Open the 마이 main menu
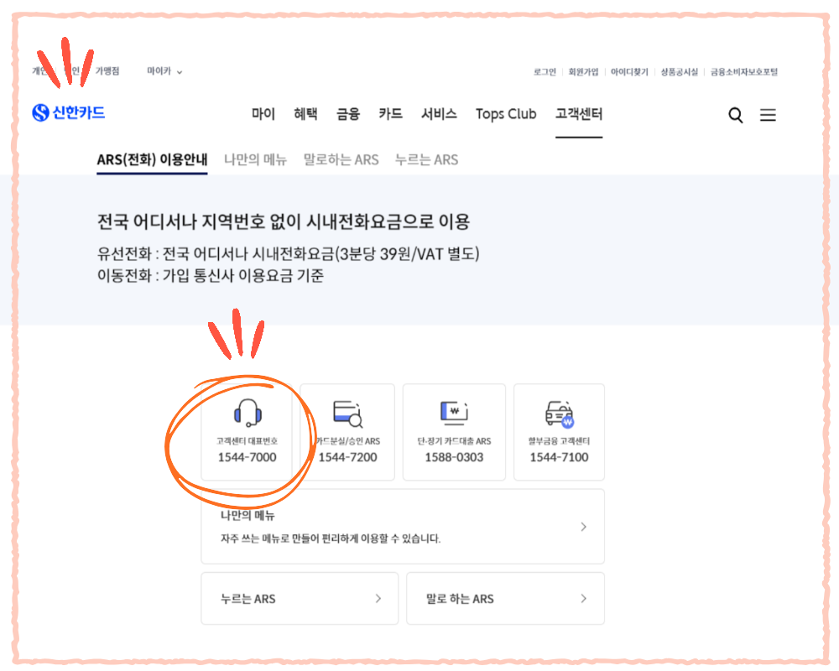839x671 pixels. pos(263,114)
